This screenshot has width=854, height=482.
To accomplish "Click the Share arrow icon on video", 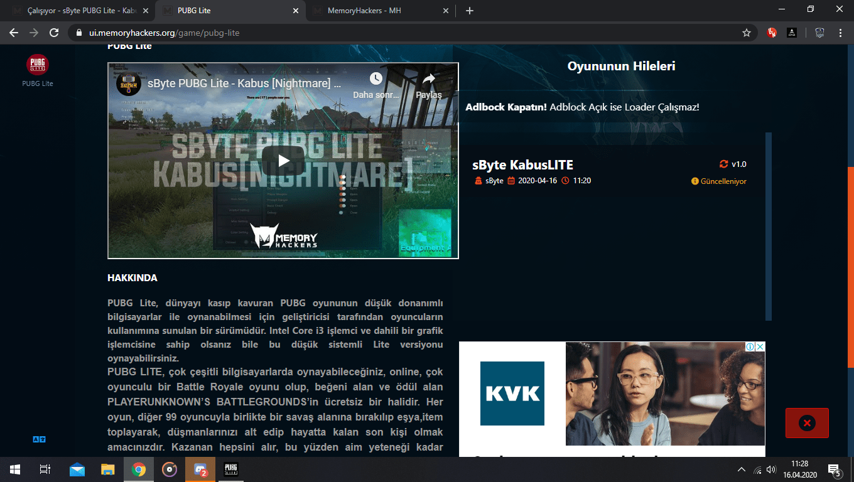I will pyautogui.click(x=429, y=78).
